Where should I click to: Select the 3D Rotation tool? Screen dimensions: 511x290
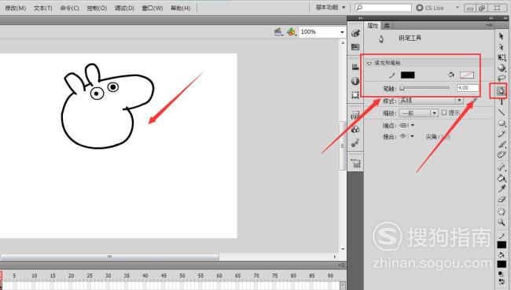(502, 68)
